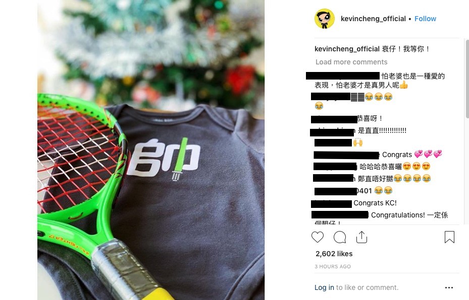
Task: Click the Congratulations! 一定係 comment
Action: pyautogui.click(x=409, y=215)
